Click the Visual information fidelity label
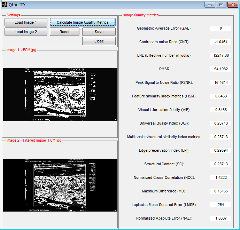The height and width of the screenshot is (230, 240). [x=164, y=110]
